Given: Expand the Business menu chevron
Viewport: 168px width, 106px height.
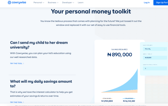Looking at the screenshot, I should (58, 3).
